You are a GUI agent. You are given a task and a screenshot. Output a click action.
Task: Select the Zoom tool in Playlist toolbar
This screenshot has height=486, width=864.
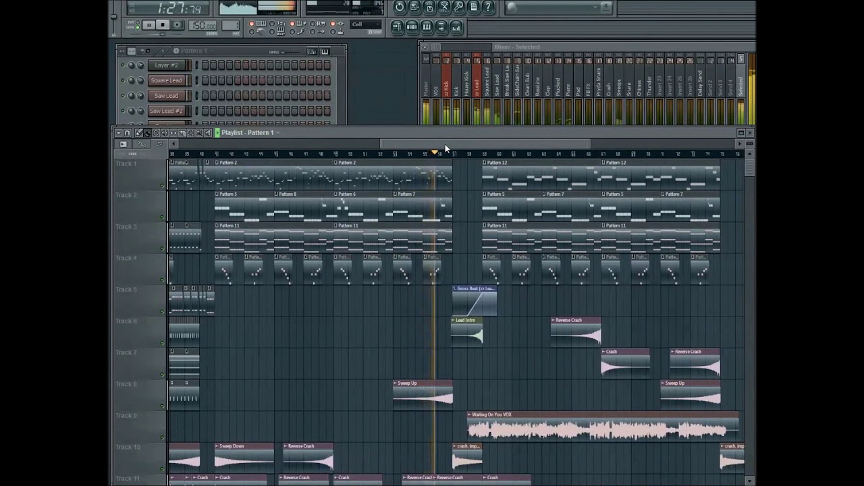(199, 133)
